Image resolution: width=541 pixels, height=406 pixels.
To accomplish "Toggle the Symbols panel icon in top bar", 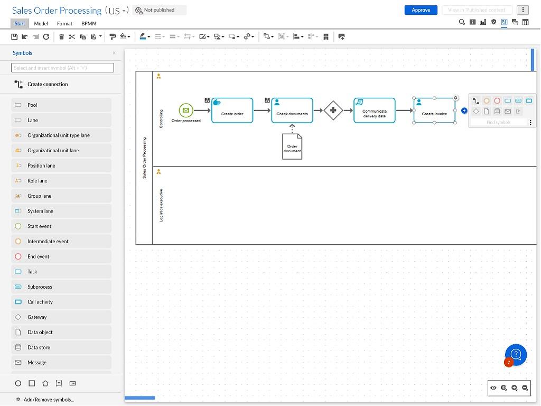I will click(x=504, y=22).
